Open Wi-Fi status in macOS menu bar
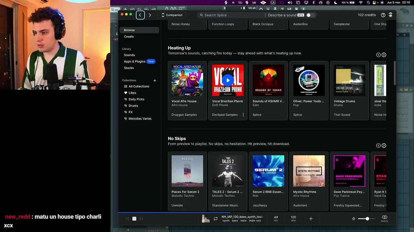The height and width of the screenshot is (232, 414). [x=361, y=3]
